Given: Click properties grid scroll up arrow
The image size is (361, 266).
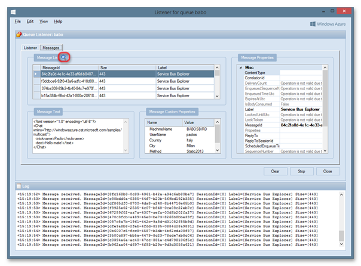Looking at the screenshot, I should click(325, 67).
